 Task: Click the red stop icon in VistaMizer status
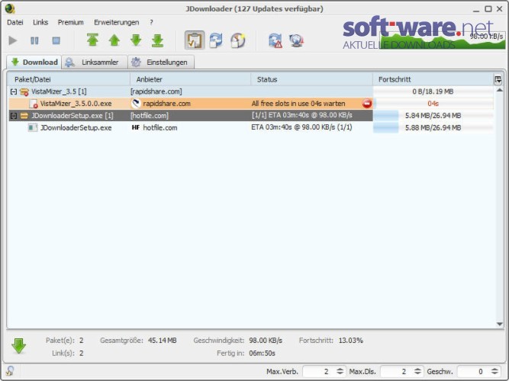click(x=367, y=104)
